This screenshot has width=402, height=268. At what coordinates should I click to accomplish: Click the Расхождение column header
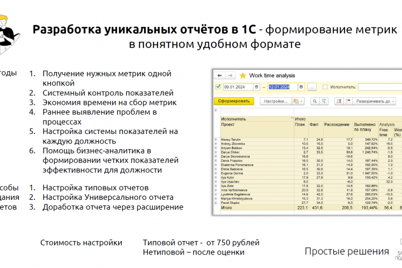338,130
